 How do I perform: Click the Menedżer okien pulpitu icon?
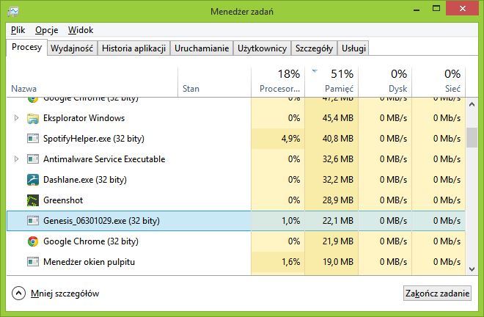click(x=33, y=262)
